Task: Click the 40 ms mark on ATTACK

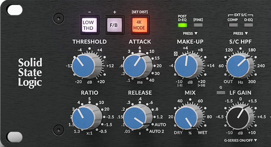Action: [152, 80]
